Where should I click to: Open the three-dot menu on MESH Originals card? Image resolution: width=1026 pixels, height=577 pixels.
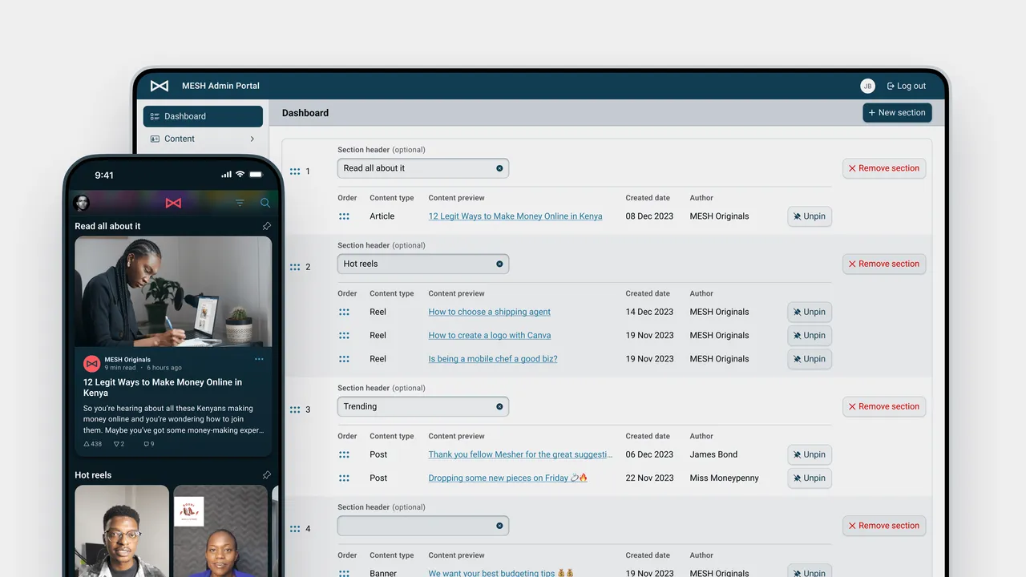click(259, 359)
